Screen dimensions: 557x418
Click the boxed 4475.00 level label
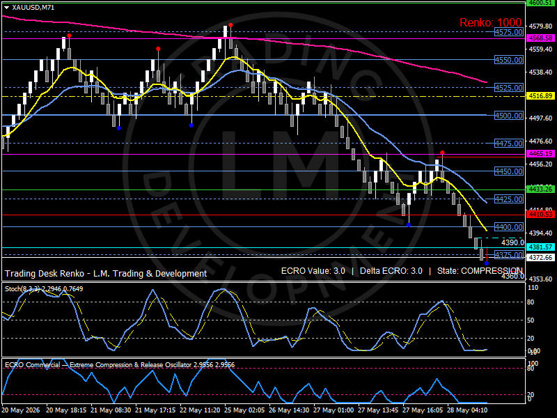[x=509, y=144]
